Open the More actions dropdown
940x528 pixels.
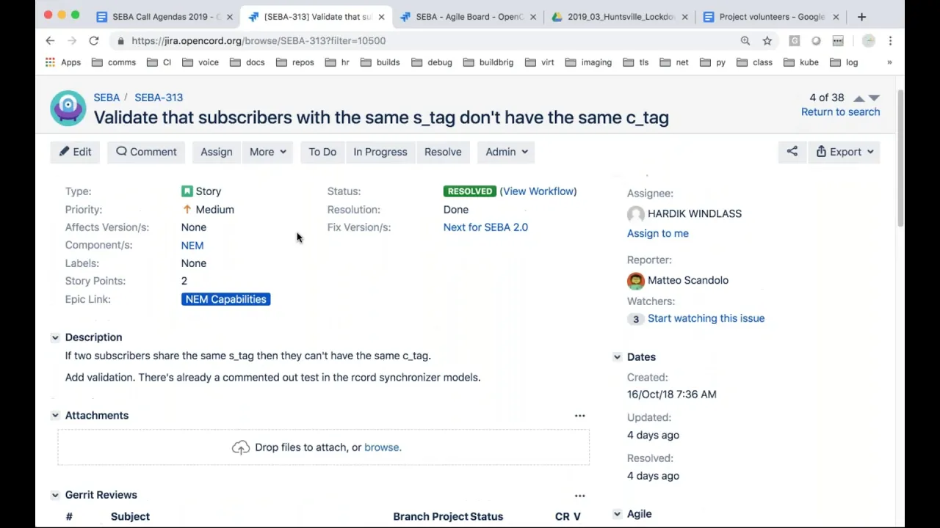[x=268, y=152]
